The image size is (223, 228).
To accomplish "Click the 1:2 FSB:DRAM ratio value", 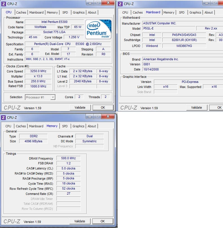I will click(69, 163).
